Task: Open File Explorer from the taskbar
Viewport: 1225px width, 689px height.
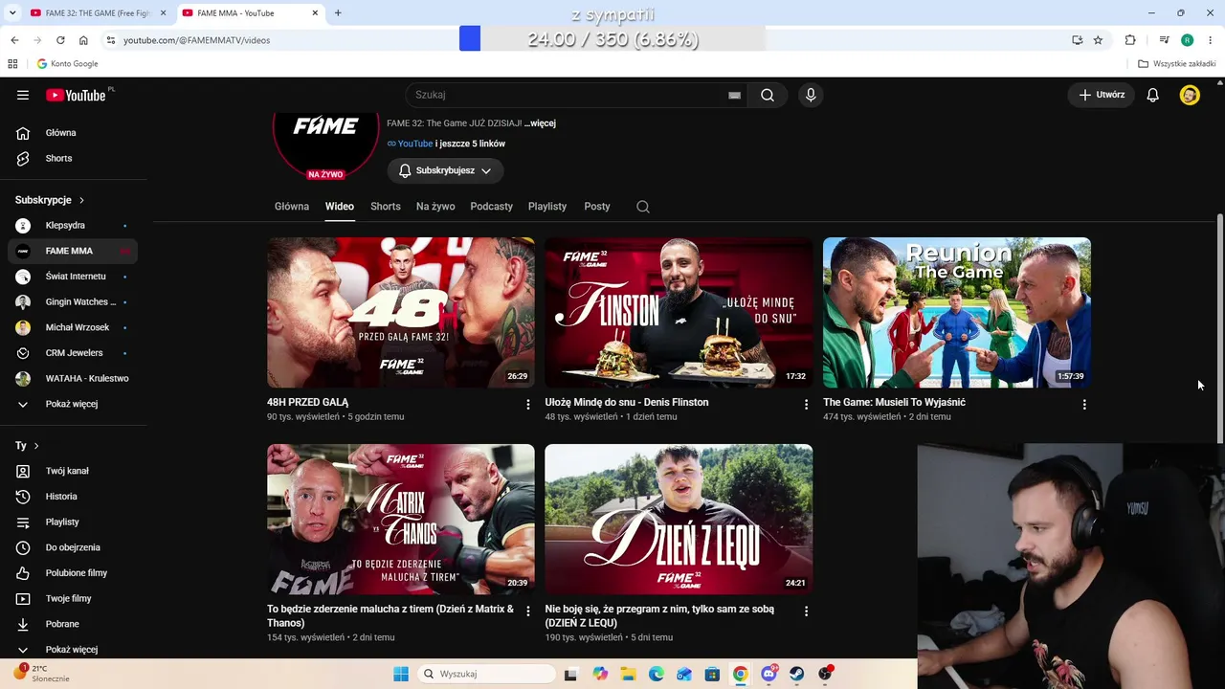Action: (x=628, y=674)
